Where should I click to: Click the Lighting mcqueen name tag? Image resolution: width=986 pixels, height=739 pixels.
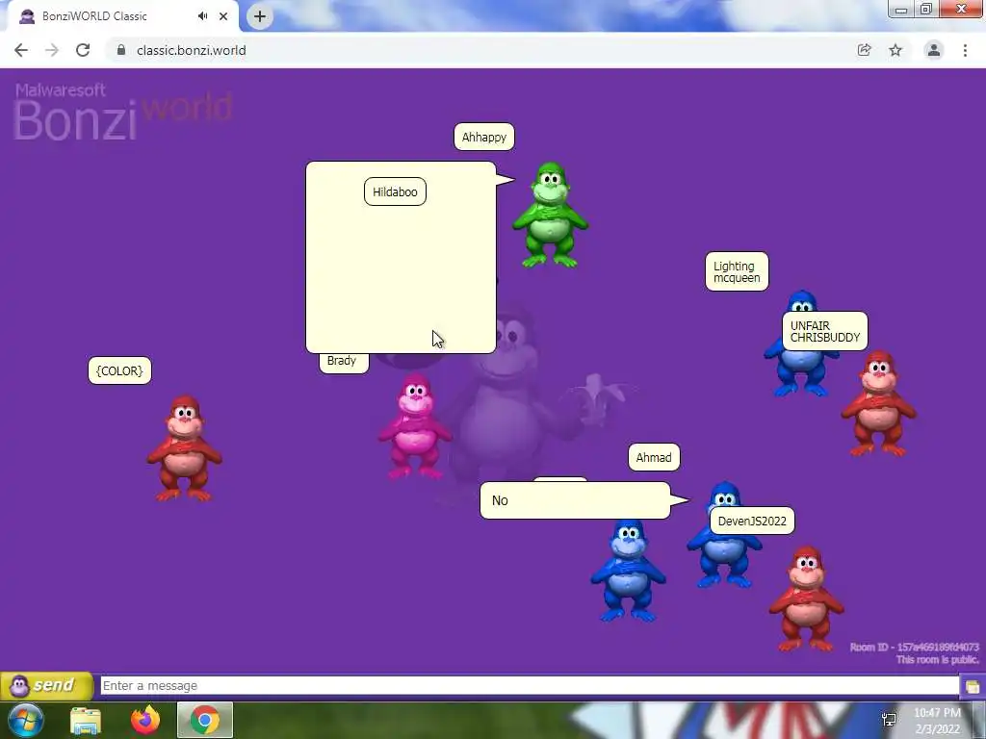coord(737,271)
